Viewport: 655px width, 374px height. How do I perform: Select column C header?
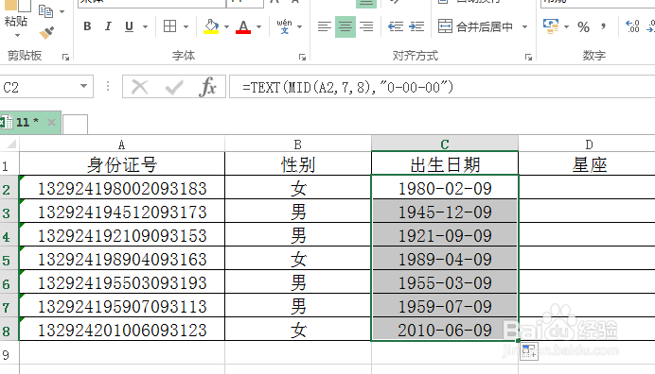[445, 144]
